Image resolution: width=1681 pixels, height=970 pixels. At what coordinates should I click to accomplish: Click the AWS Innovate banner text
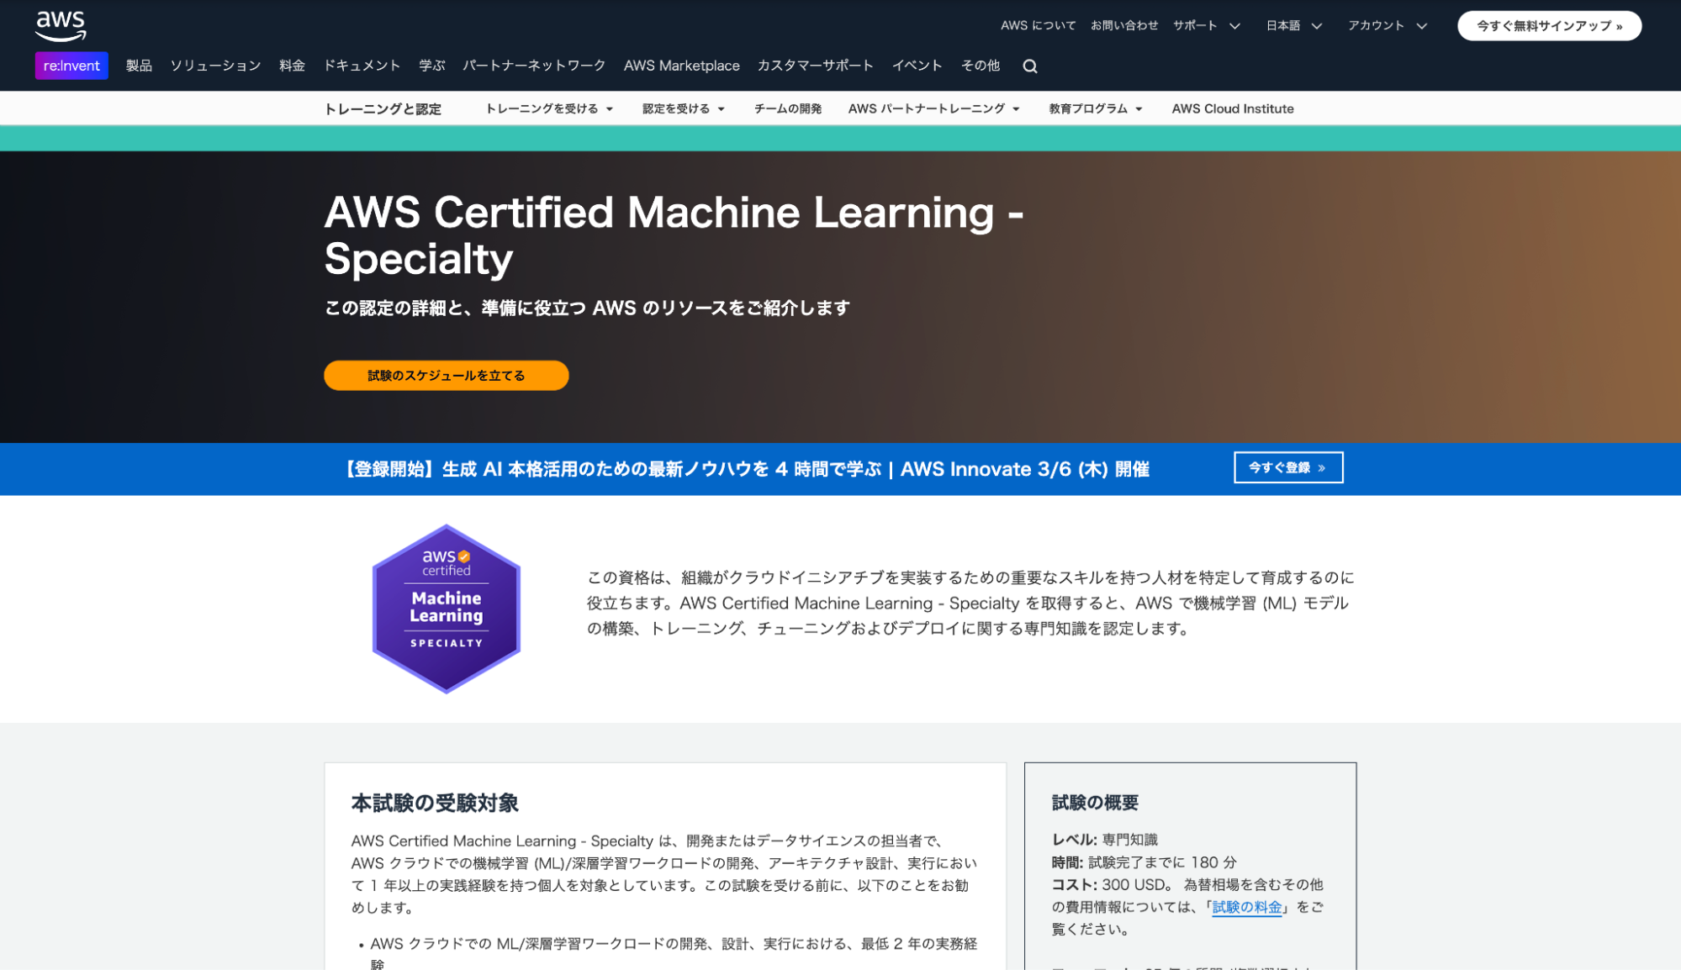point(745,469)
